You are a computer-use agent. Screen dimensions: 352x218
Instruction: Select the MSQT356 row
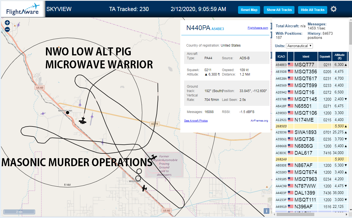coord(312,72)
